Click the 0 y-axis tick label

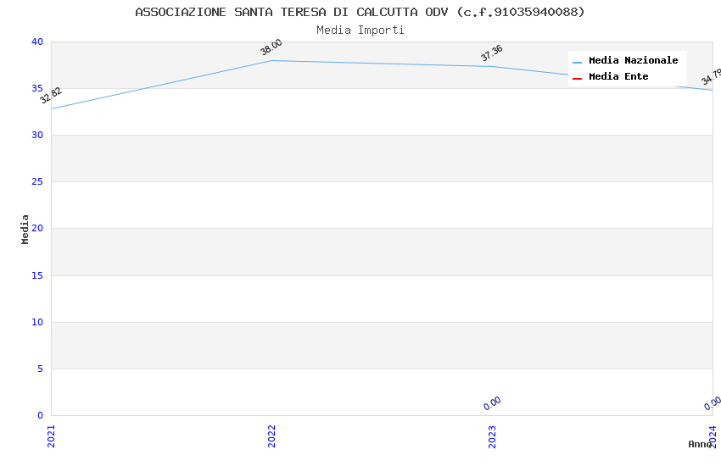pos(41,415)
